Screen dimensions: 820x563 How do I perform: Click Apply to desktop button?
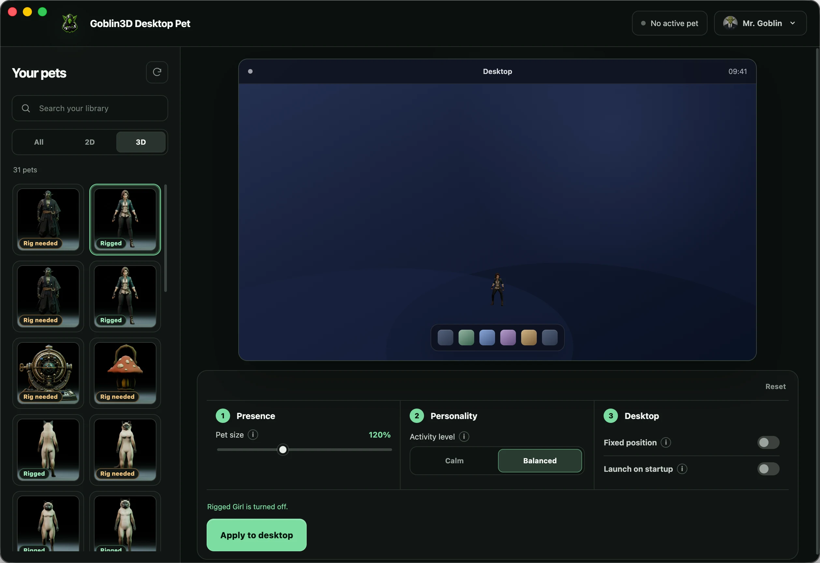coord(256,535)
